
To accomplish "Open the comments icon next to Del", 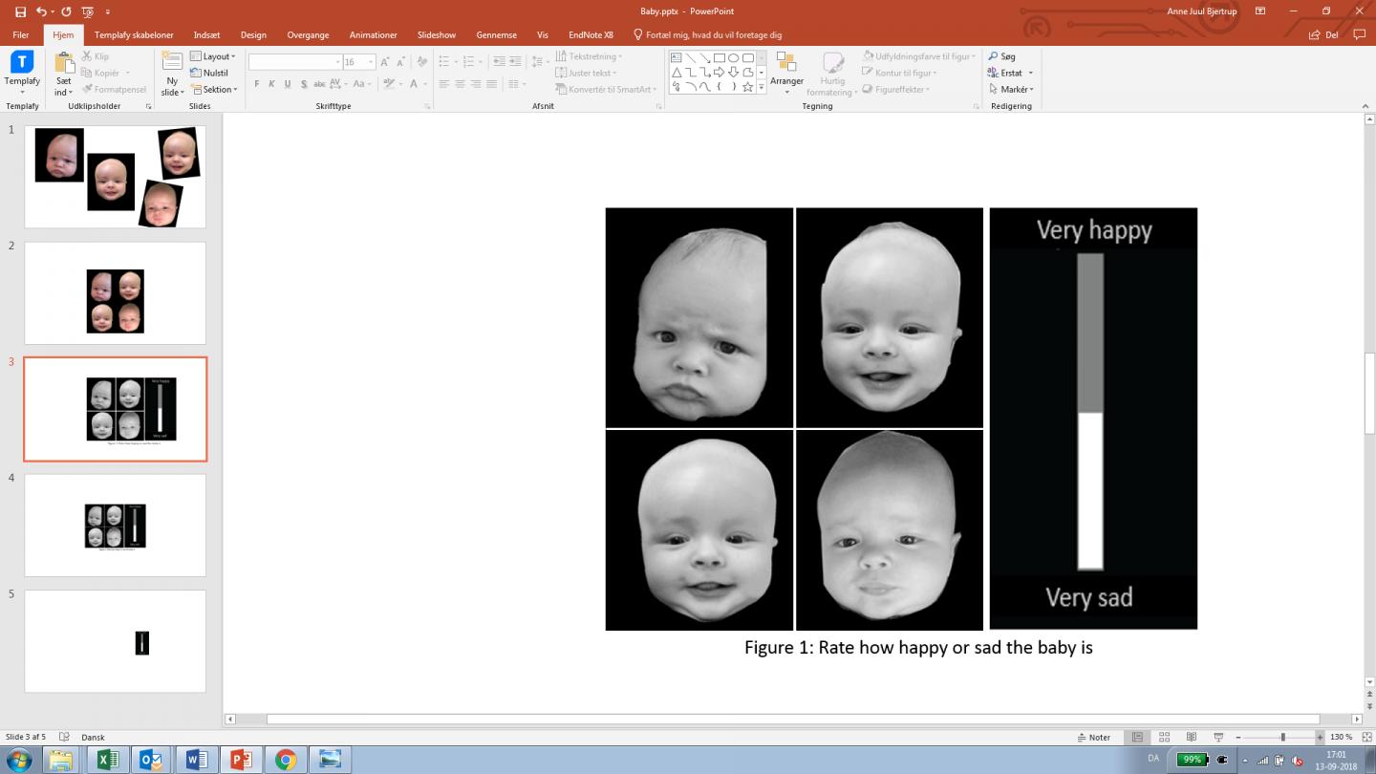I will click(x=1360, y=35).
